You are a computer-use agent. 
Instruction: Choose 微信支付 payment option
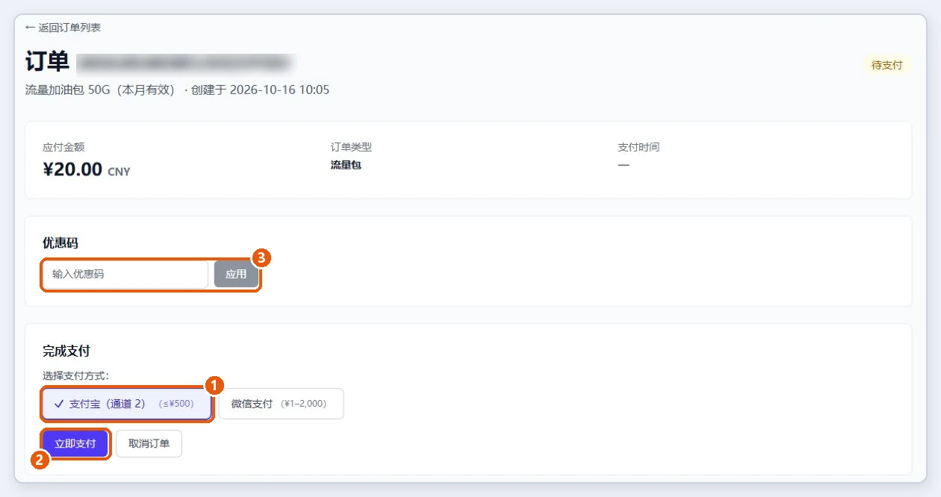click(281, 404)
